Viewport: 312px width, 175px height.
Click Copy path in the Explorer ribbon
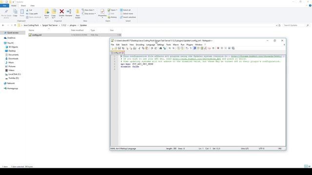point(32,14)
